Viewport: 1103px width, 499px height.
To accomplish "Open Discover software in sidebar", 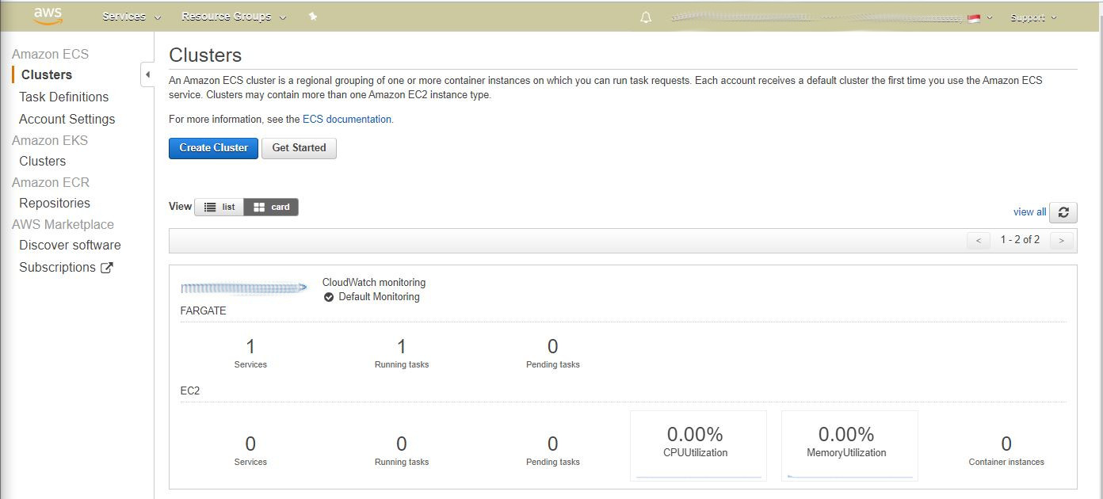I will coord(71,245).
